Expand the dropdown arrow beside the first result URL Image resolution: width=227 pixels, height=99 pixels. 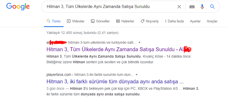(x=139, y=42)
